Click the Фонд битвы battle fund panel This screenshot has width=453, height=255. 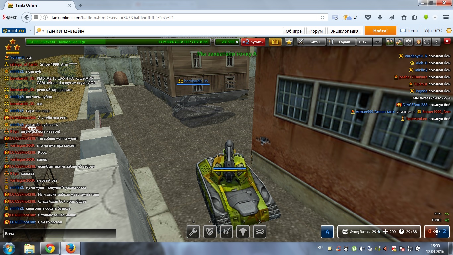(x=379, y=232)
